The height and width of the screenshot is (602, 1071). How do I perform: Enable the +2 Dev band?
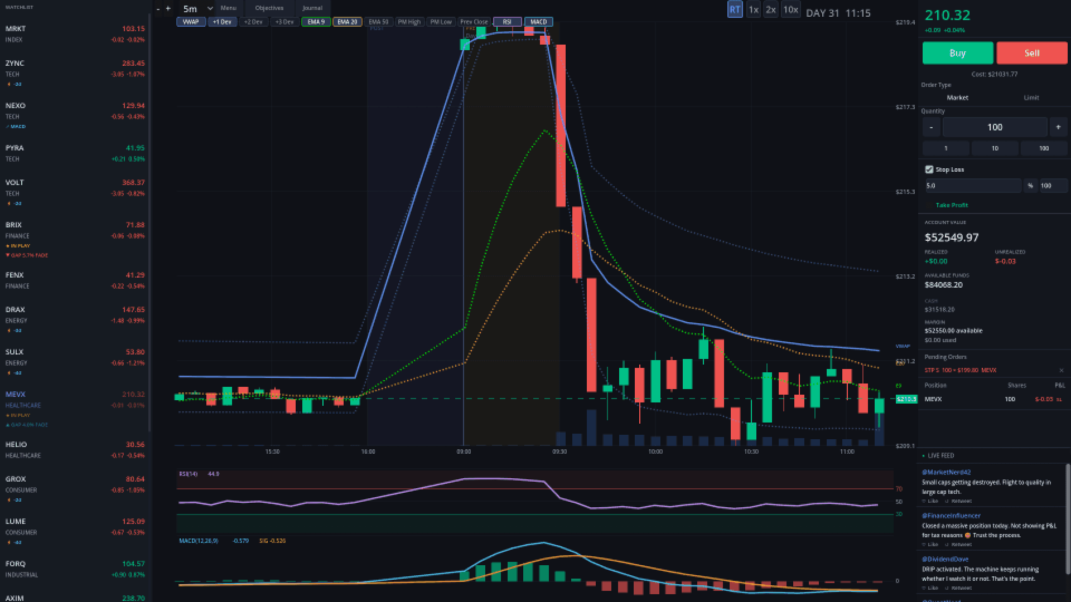click(253, 22)
